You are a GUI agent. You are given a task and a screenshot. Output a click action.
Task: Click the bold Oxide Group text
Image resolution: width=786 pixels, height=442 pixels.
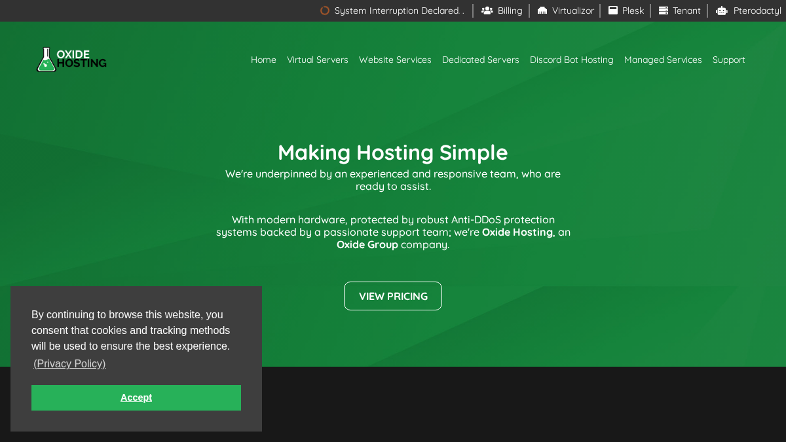tap(367, 245)
